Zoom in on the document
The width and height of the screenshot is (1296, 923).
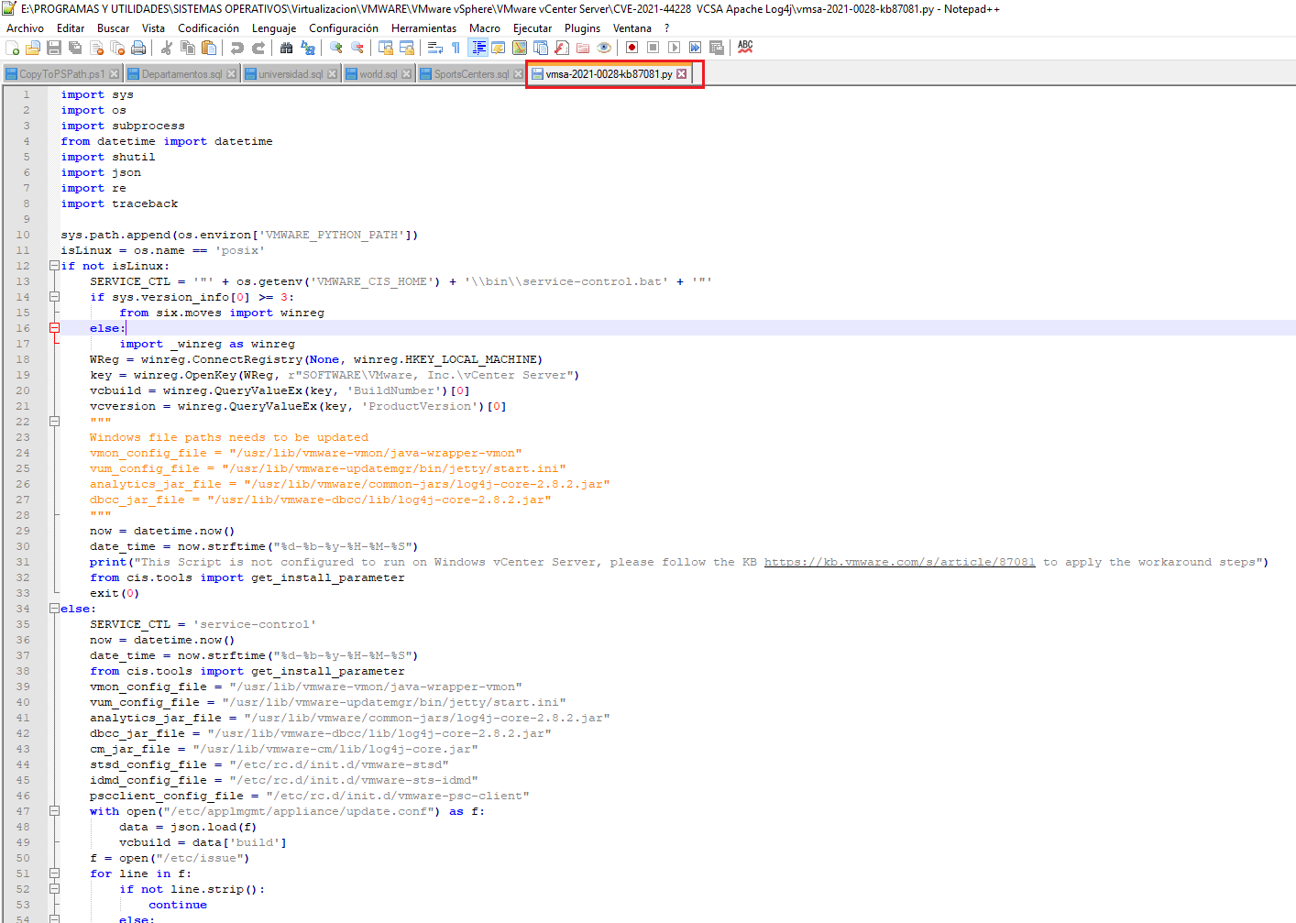click(334, 47)
